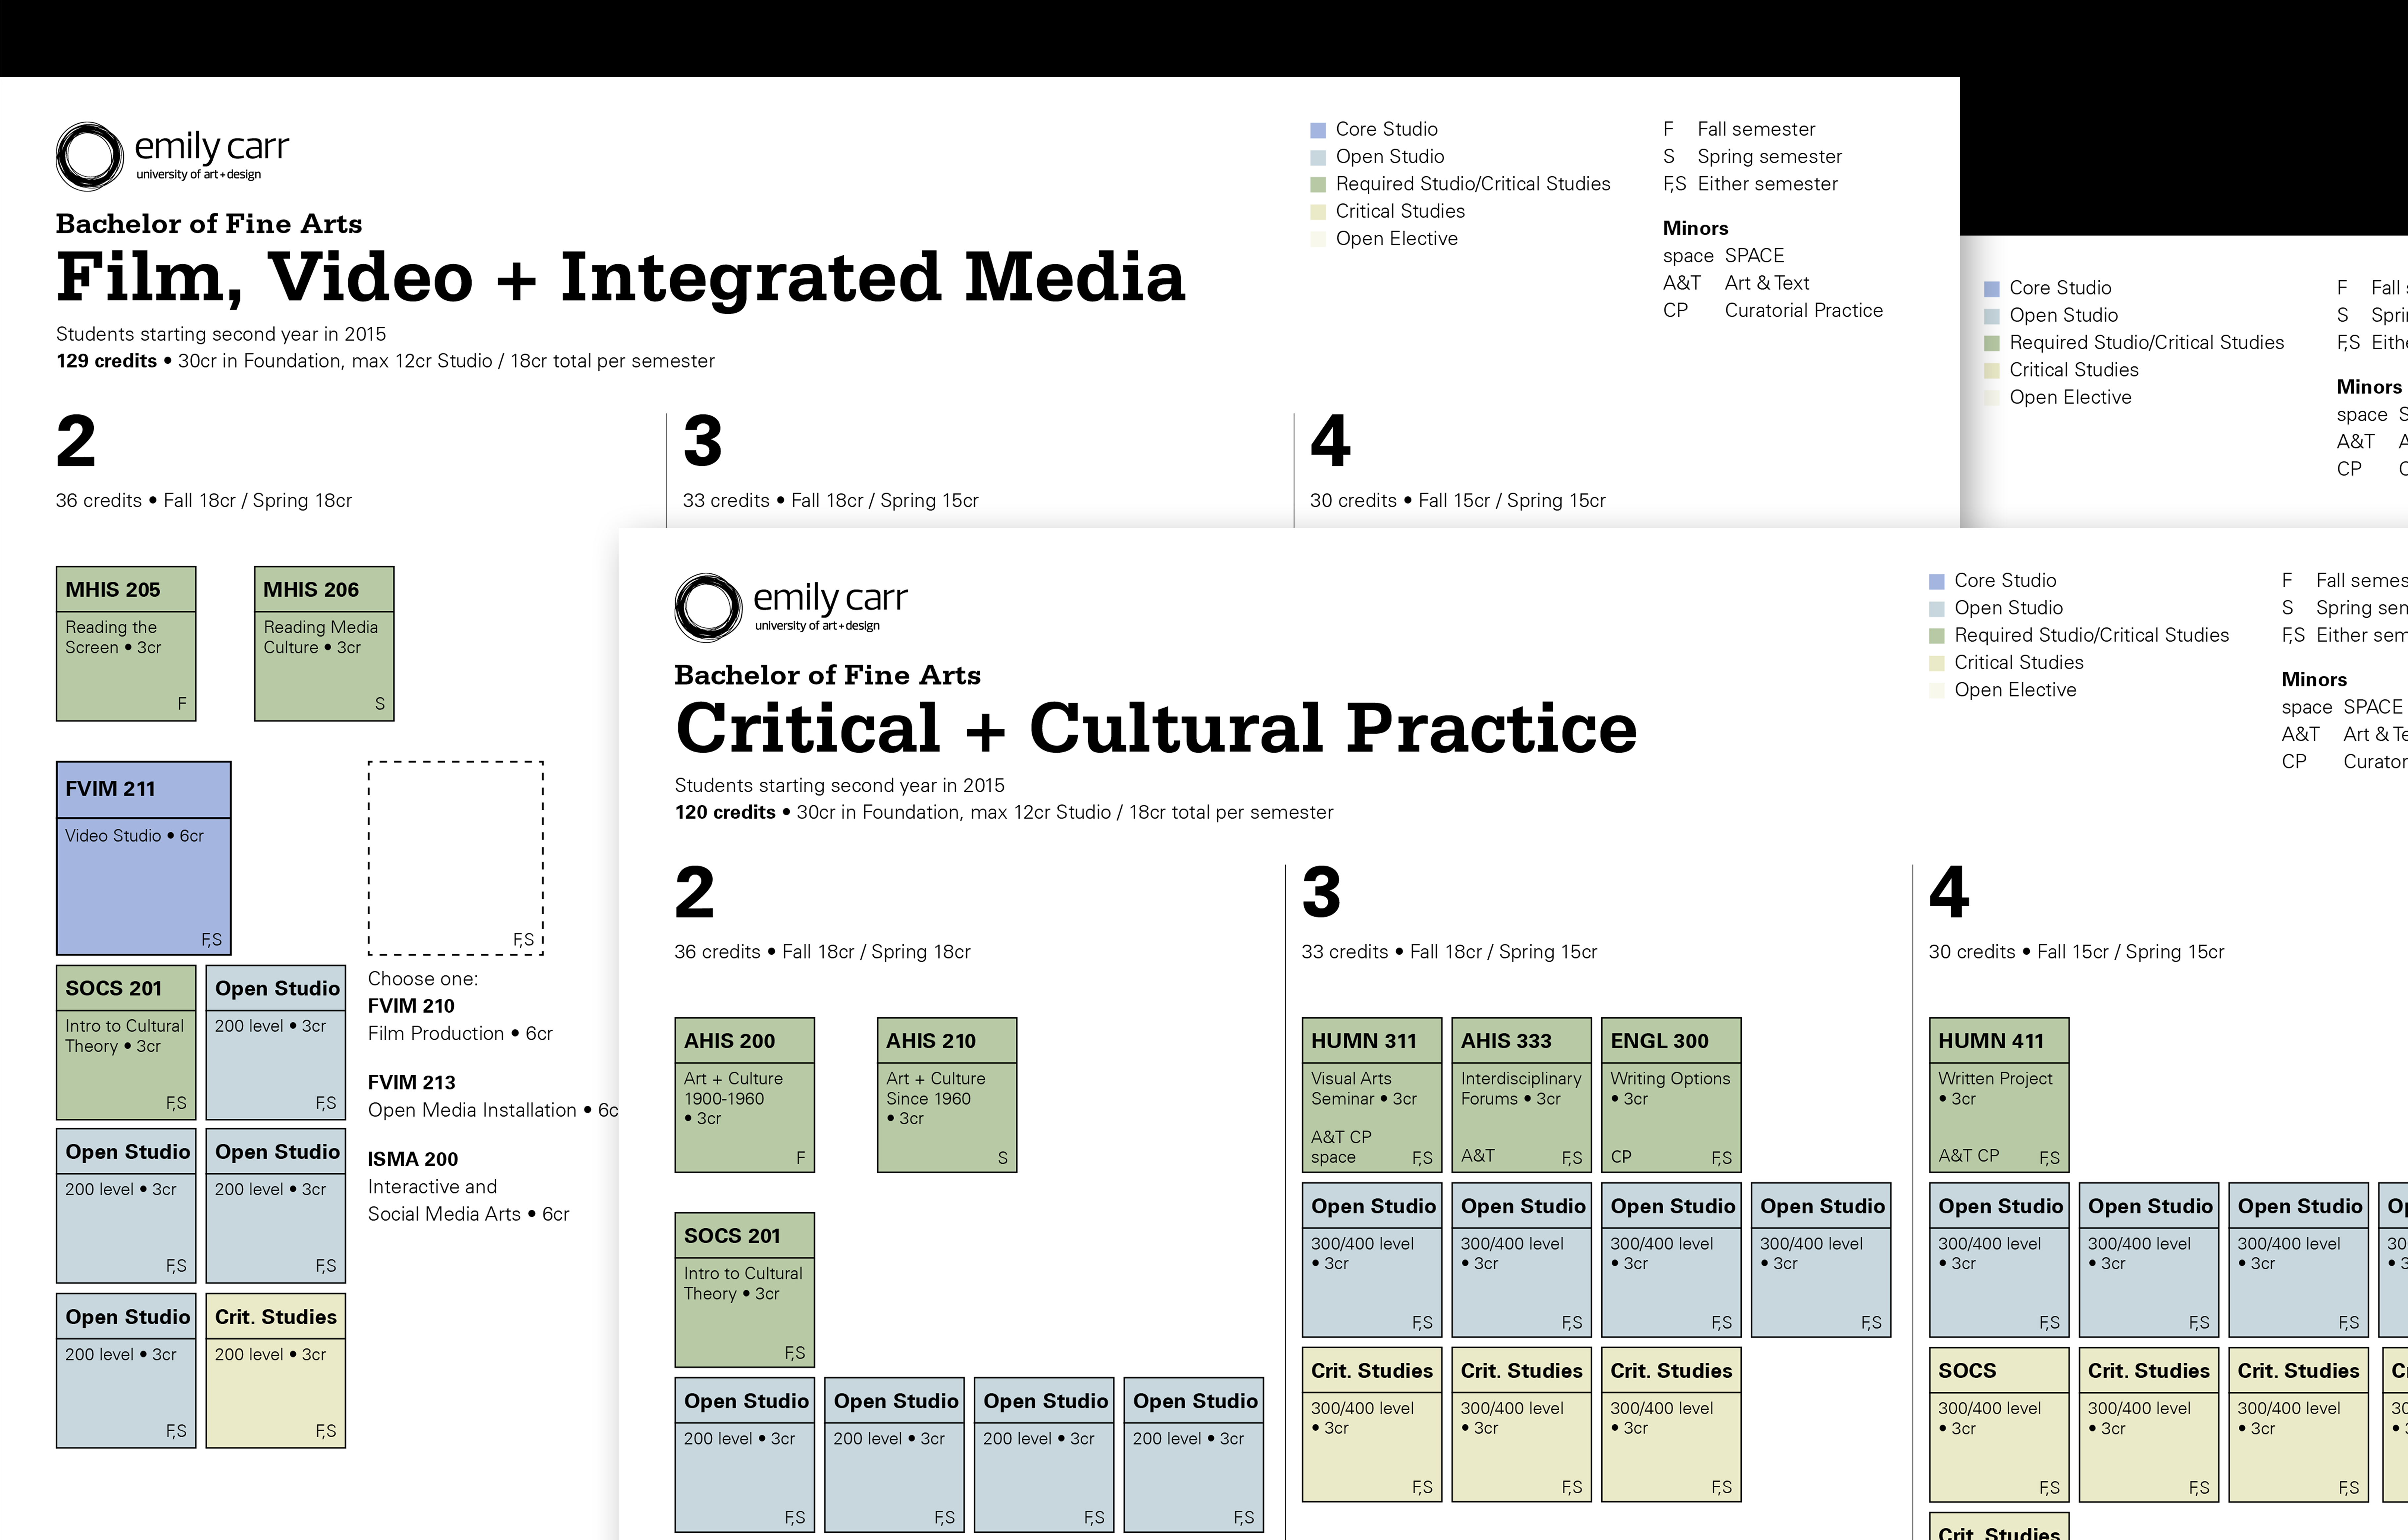Open the MHIS 205 Reading the Screen course box
The height and width of the screenshot is (1540, 2408).
click(126, 644)
